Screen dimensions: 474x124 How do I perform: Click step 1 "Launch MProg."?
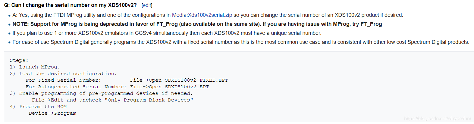pos(39,67)
